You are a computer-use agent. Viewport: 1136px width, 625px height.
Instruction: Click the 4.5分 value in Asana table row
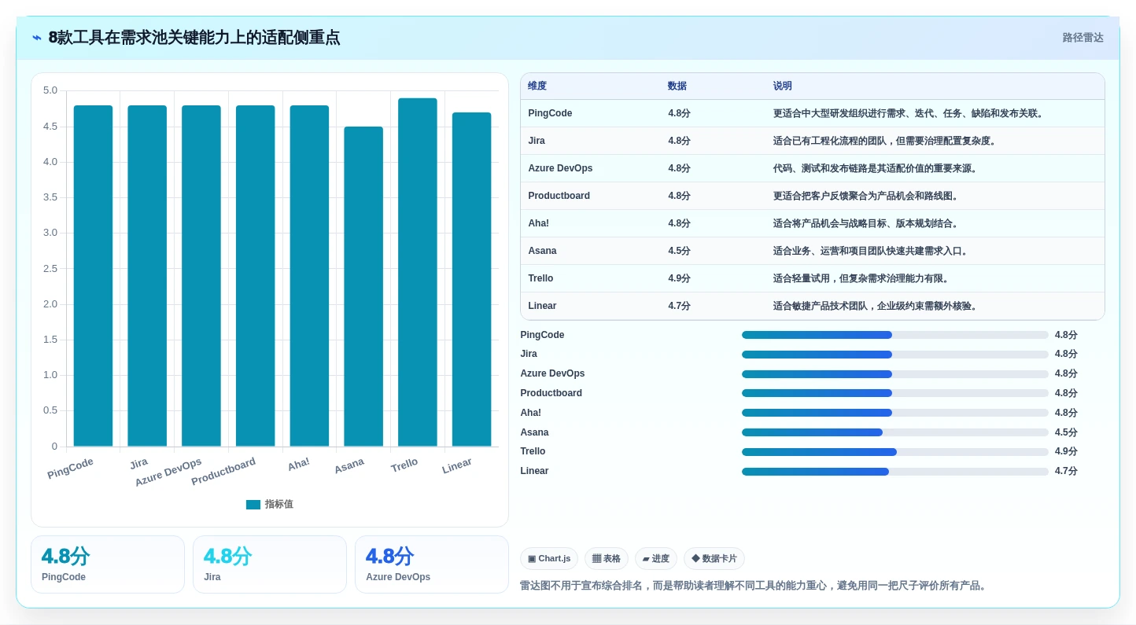pos(679,251)
